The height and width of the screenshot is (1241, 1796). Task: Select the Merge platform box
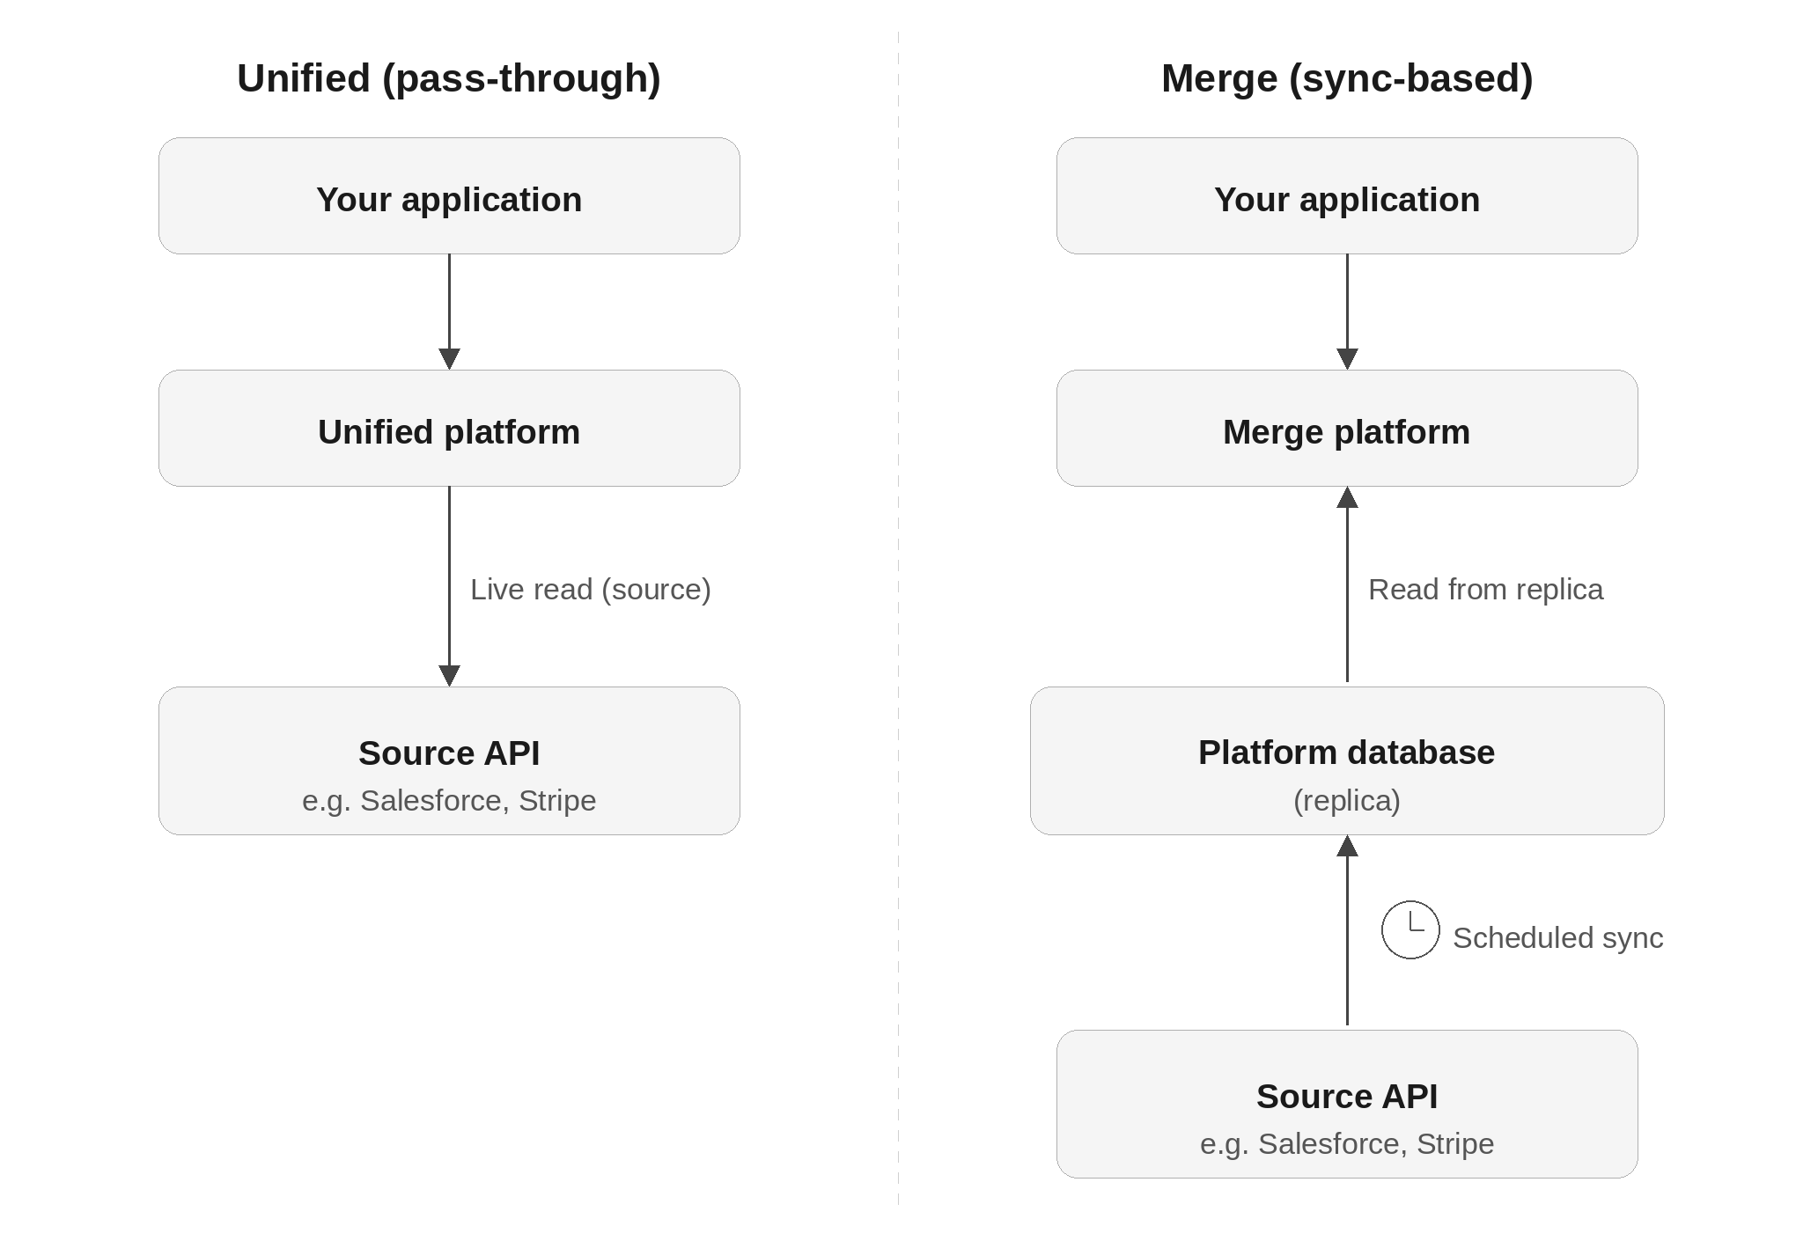coord(1346,429)
